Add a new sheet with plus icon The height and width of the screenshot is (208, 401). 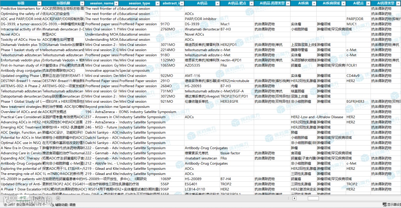pos(58,198)
